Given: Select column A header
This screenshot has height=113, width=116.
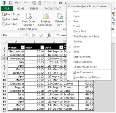Looking at the screenshot, I should 16,42.
